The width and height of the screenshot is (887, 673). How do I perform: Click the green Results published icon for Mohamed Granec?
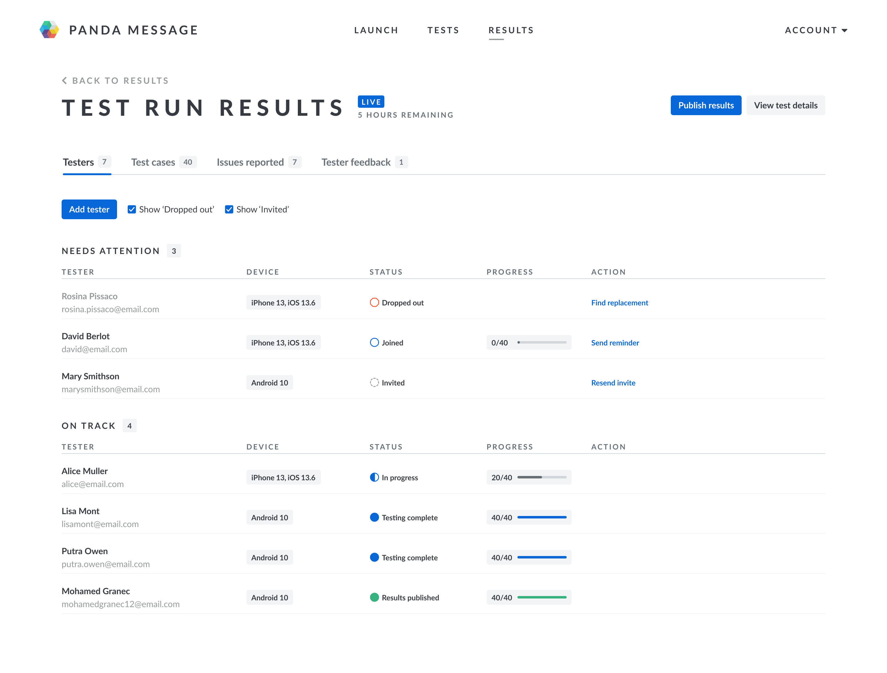tap(374, 597)
